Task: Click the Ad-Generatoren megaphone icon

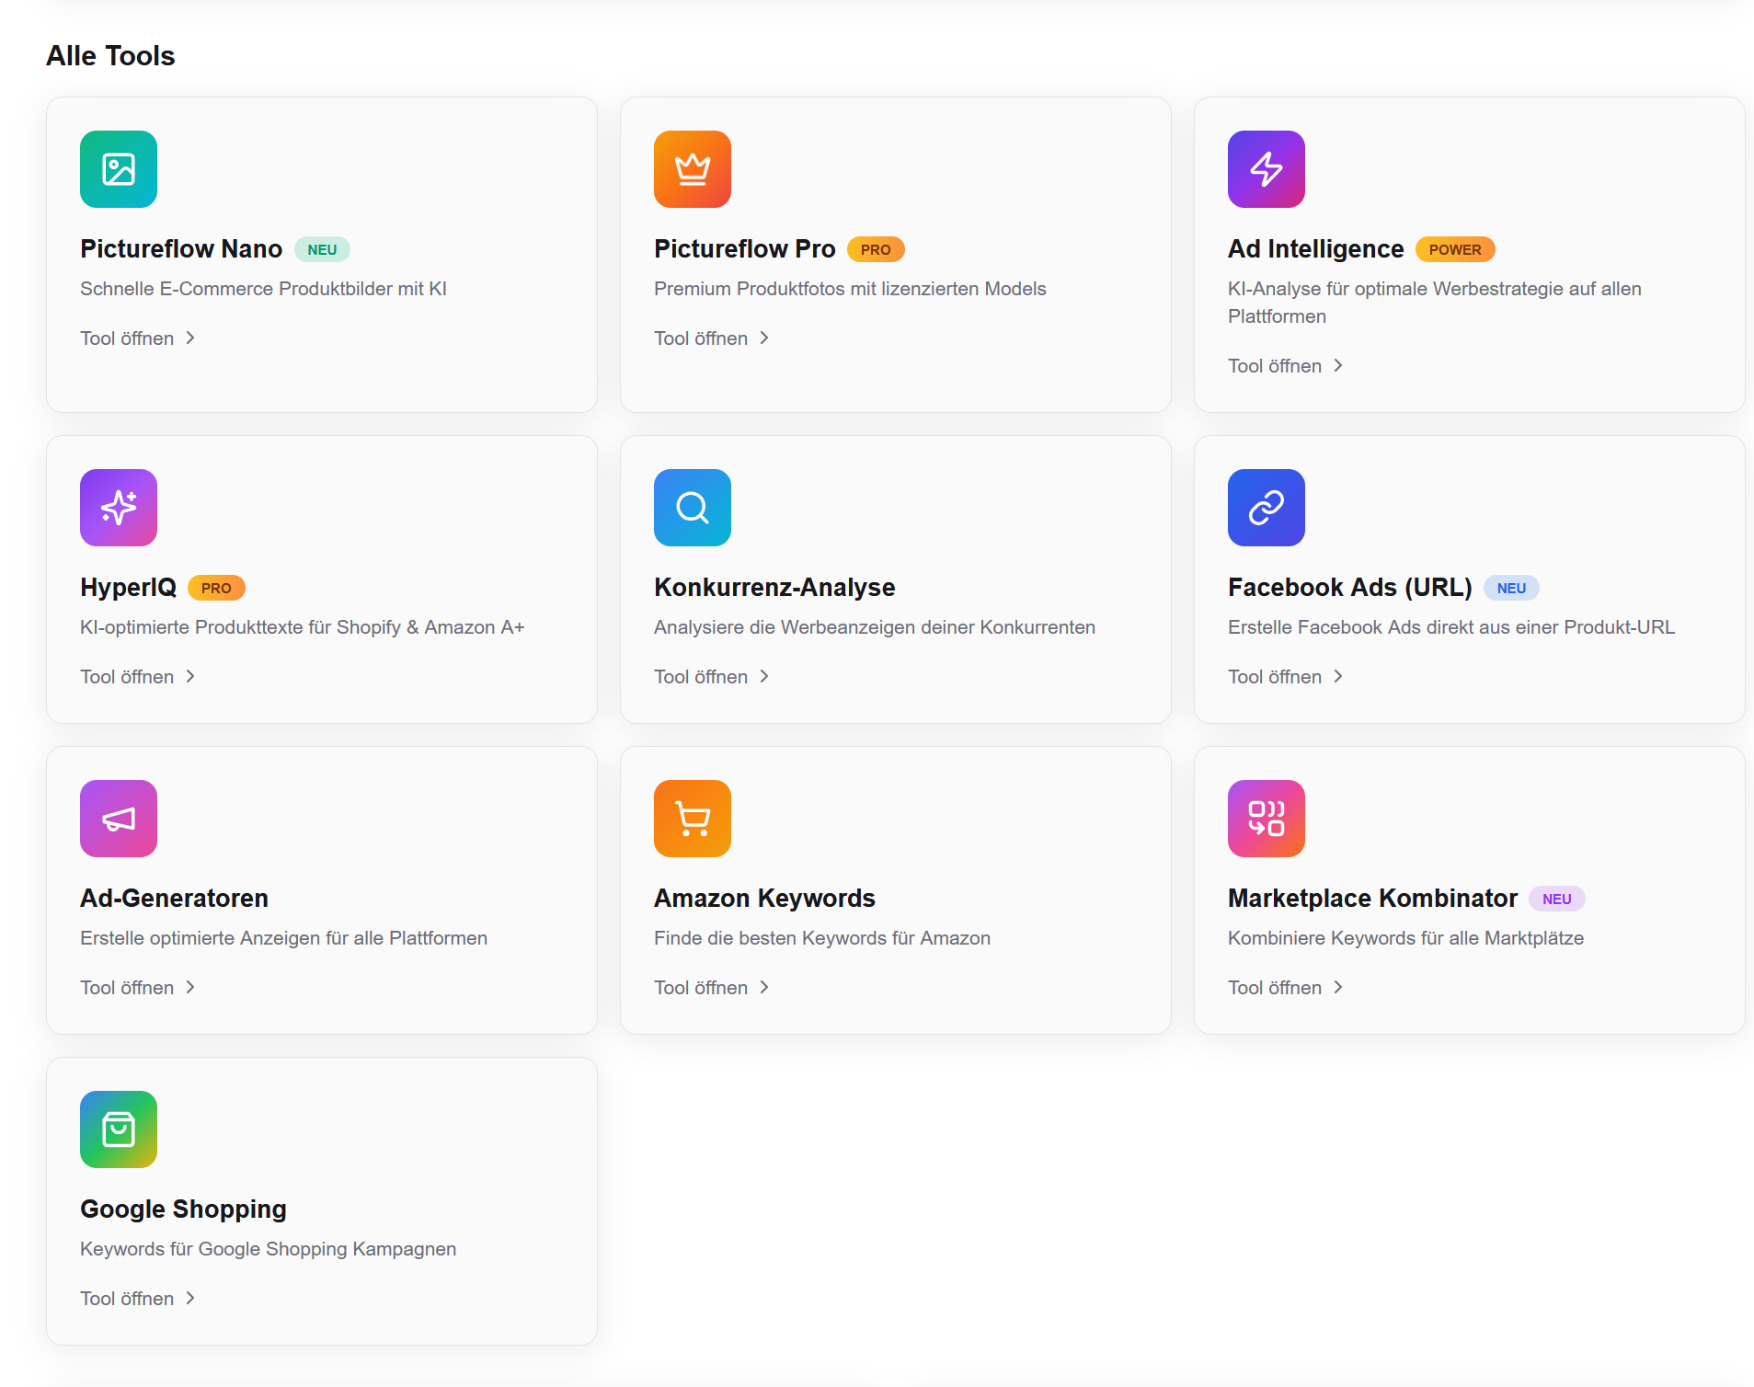Action: (x=119, y=819)
